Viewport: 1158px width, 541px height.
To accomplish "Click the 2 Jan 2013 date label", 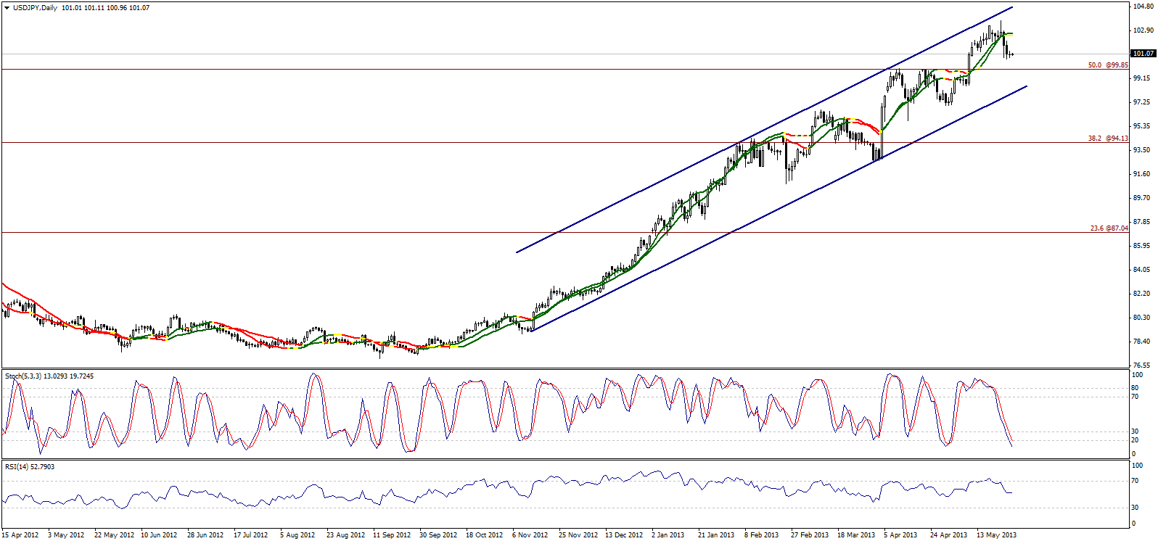I will (x=668, y=535).
